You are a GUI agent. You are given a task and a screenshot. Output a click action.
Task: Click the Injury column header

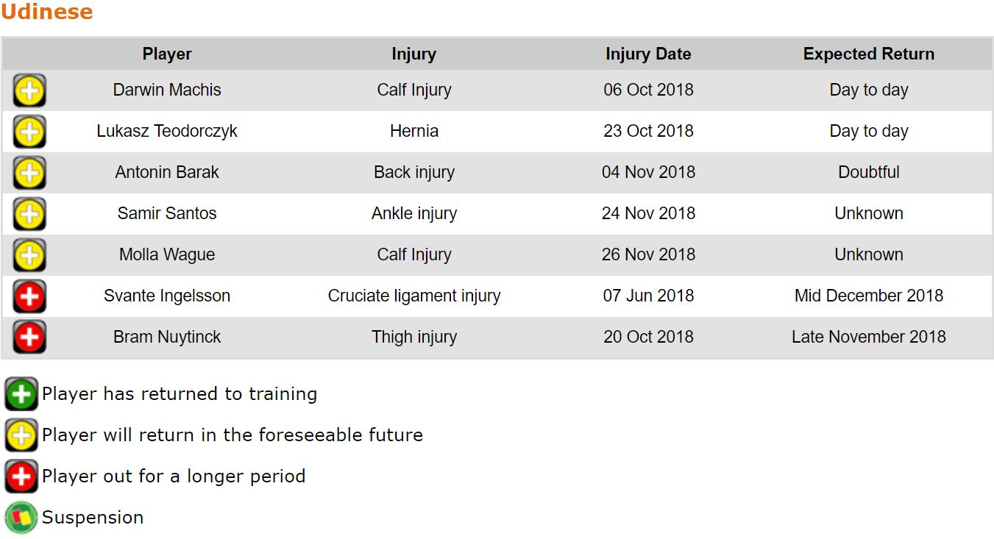pos(413,54)
